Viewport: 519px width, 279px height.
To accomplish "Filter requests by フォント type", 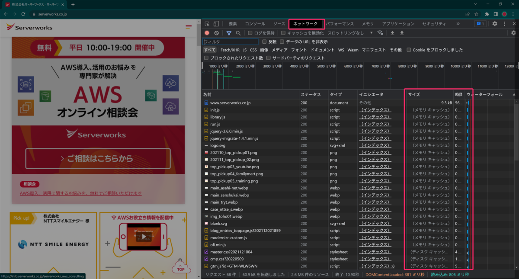I will click(x=299, y=50).
